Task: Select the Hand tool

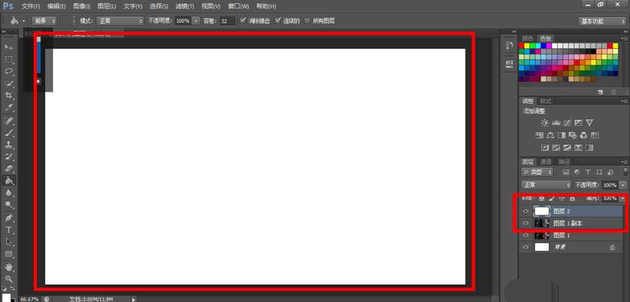Action: coord(9,267)
